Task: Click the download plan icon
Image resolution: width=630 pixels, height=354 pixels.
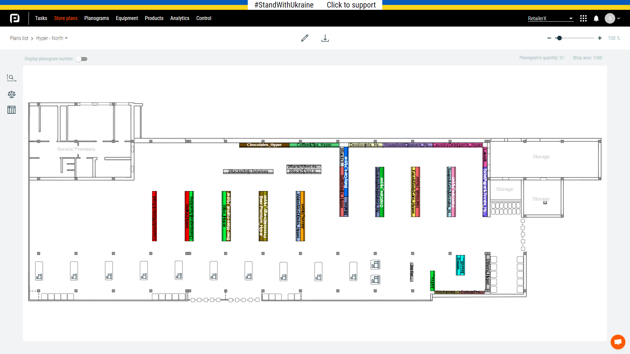Action: 325,38
